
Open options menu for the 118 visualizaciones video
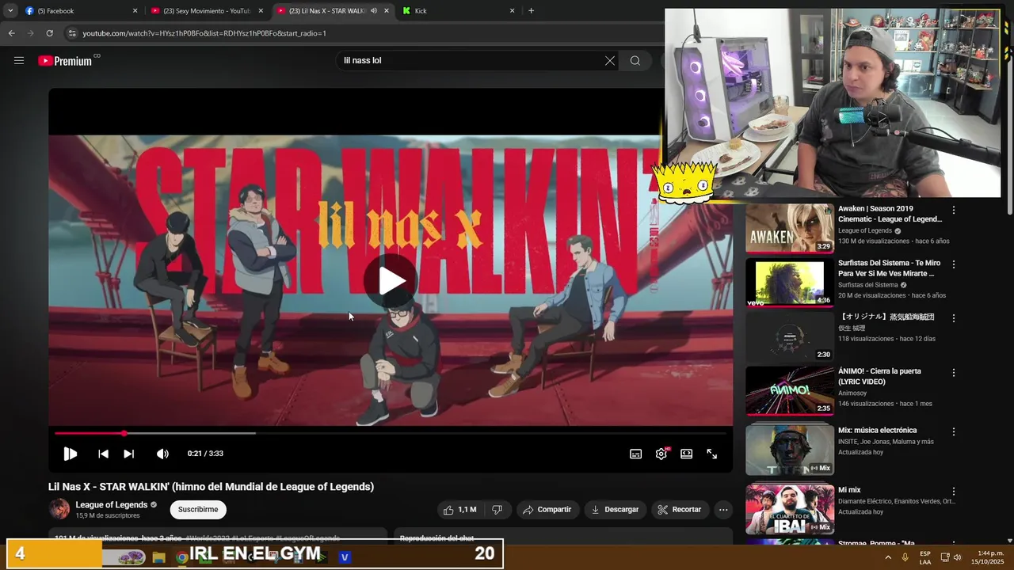(x=954, y=317)
